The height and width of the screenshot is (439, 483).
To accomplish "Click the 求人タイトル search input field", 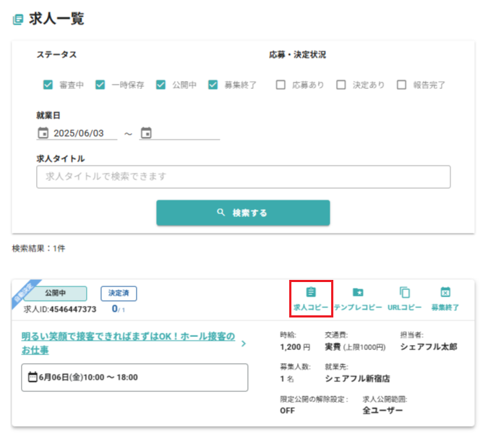I will tap(243, 176).
